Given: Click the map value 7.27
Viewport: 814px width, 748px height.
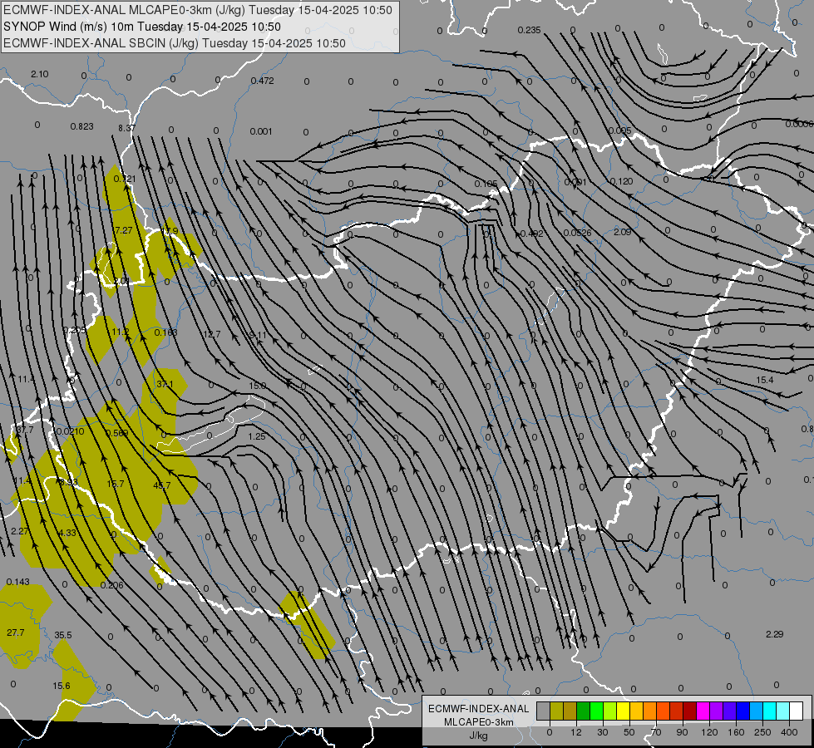Looking at the screenshot, I should (x=124, y=230).
